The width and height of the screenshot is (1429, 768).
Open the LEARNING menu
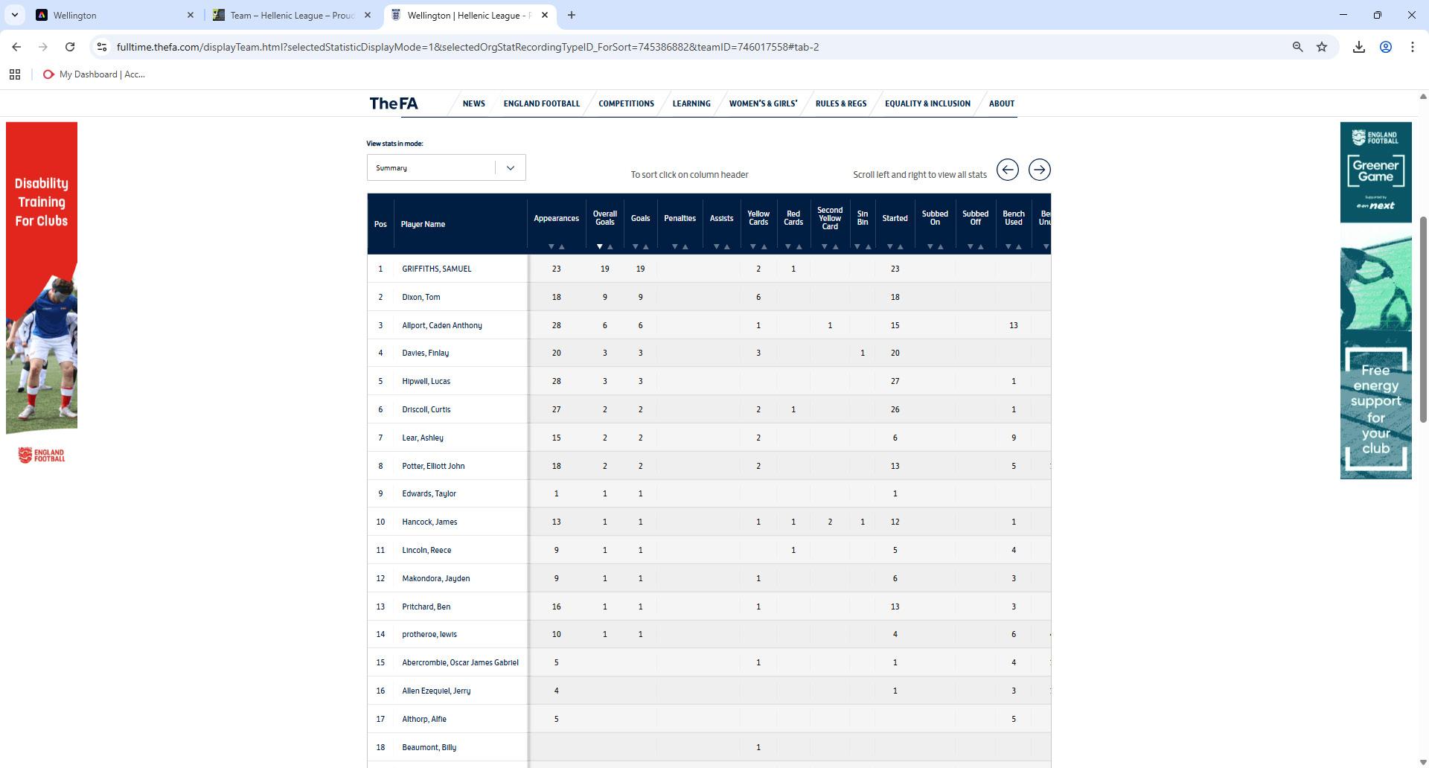click(x=691, y=103)
